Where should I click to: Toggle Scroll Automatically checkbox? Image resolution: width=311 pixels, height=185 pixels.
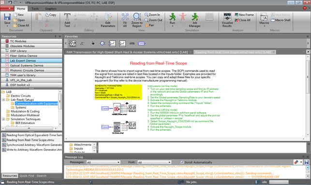click(x=182, y=162)
